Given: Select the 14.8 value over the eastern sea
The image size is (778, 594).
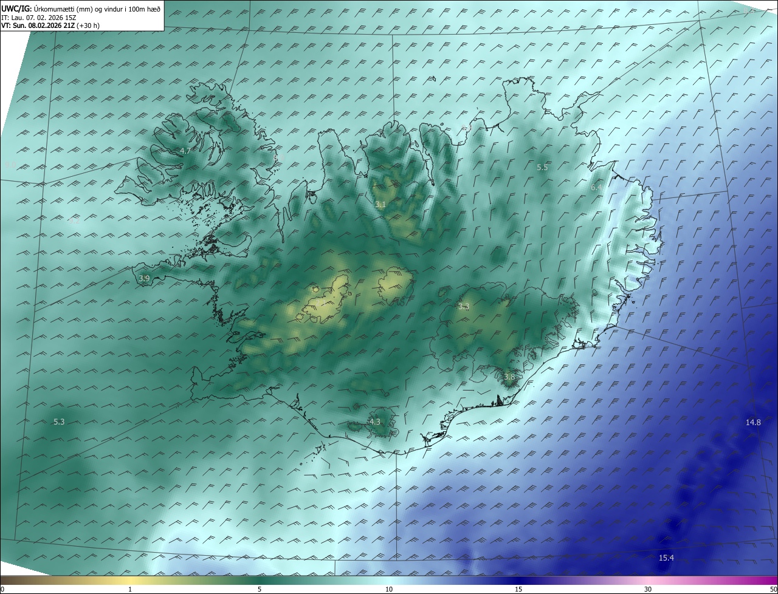Looking at the screenshot, I should 753,422.
